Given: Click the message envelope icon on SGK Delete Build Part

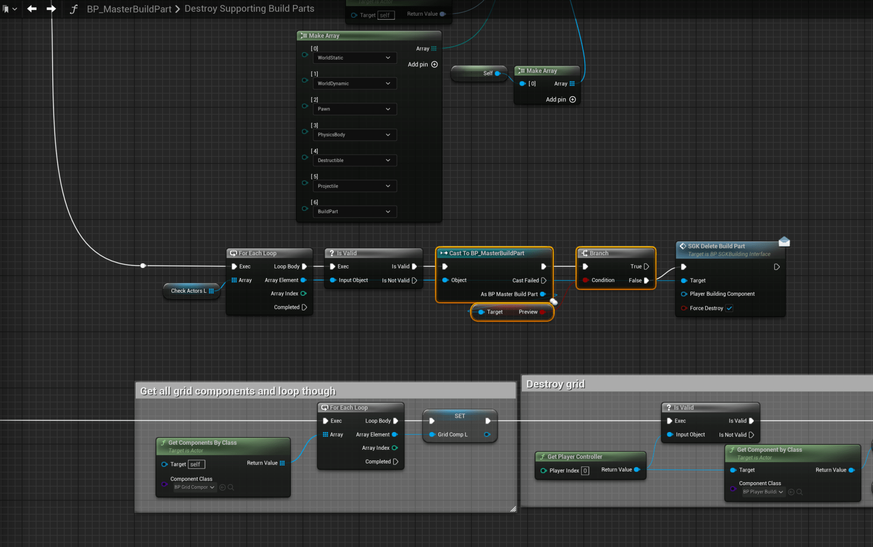Looking at the screenshot, I should pos(784,242).
